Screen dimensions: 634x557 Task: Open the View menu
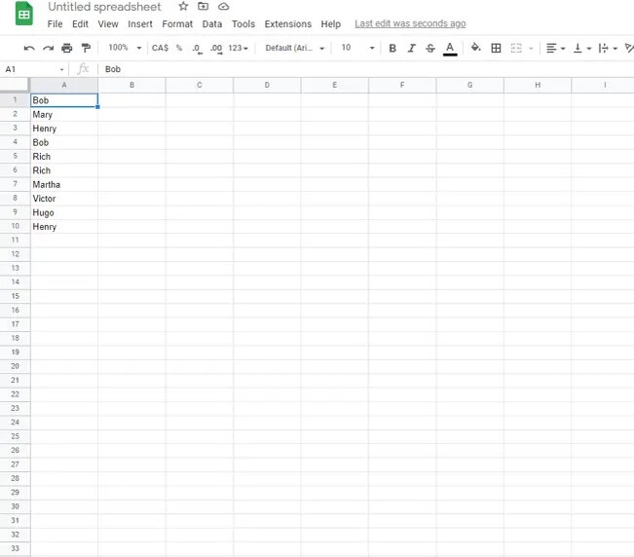click(x=108, y=23)
